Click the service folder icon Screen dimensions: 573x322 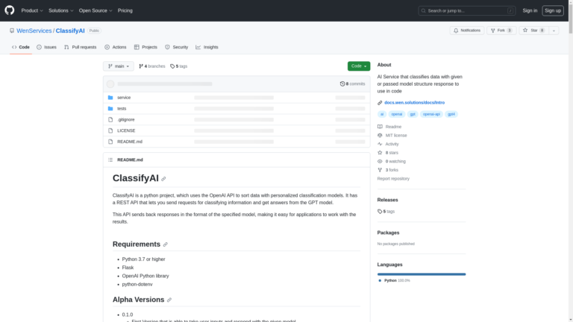(110, 98)
